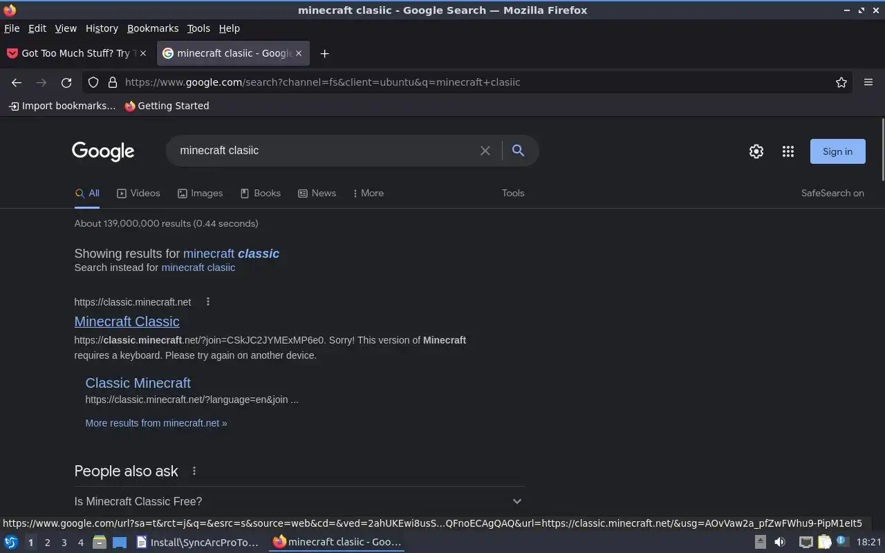Screen dimensions: 885x553
Task: Switch to News results
Action: point(317,194)
